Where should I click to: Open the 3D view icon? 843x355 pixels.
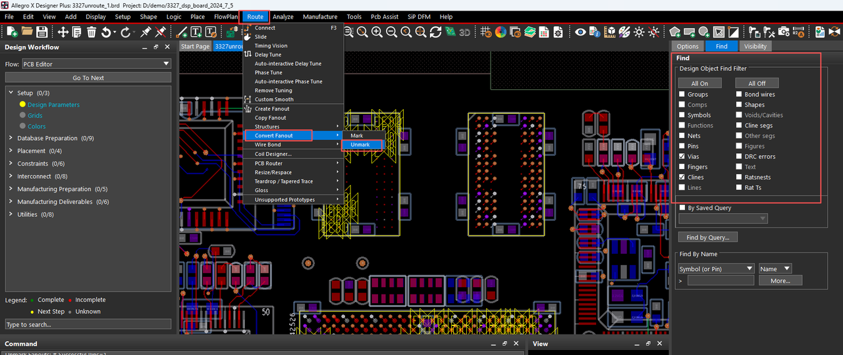click(x=465, y=32)
